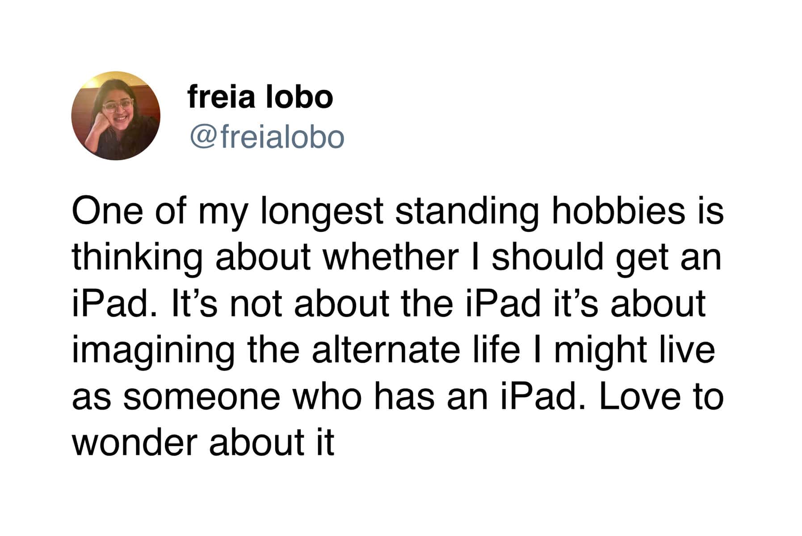Click the display name freia lobo
Screen dimensions: 802x536
tap(260, 96)
